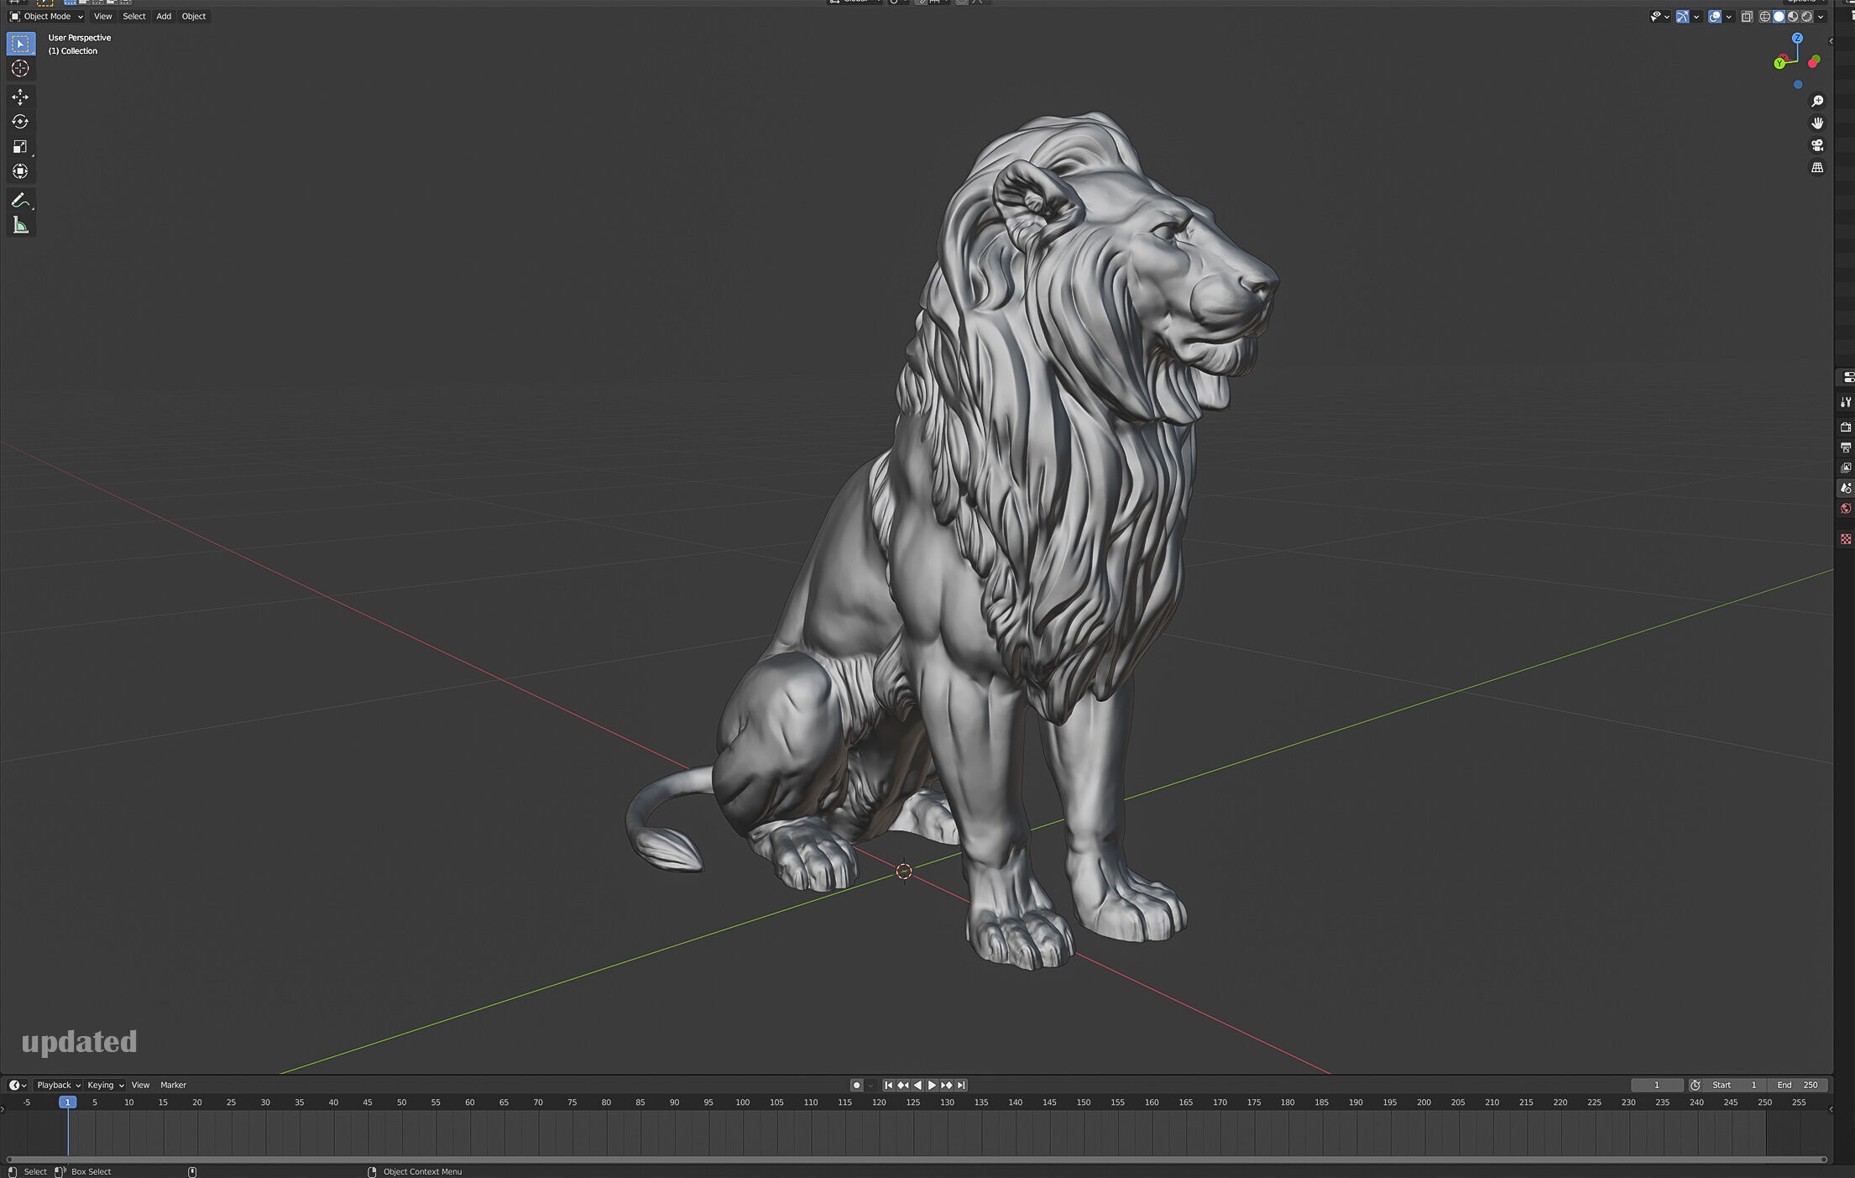Image resolution: width=1855 pixels, height=1178 pixels.
Task: Switch to orthographic view grid icon
Action: (1817, 168)
